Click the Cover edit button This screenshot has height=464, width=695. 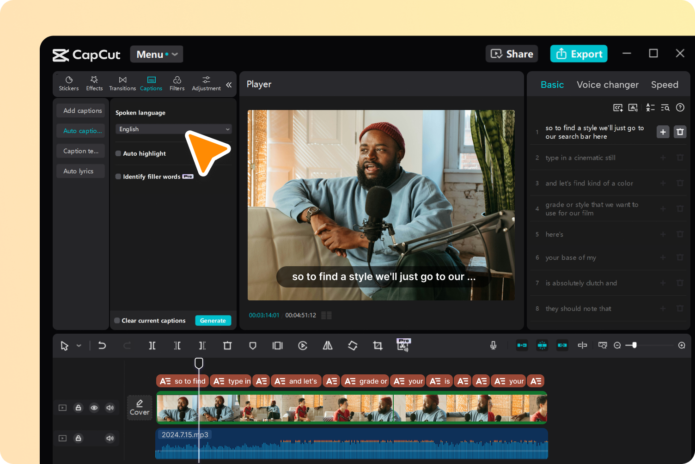pos(140,407)
